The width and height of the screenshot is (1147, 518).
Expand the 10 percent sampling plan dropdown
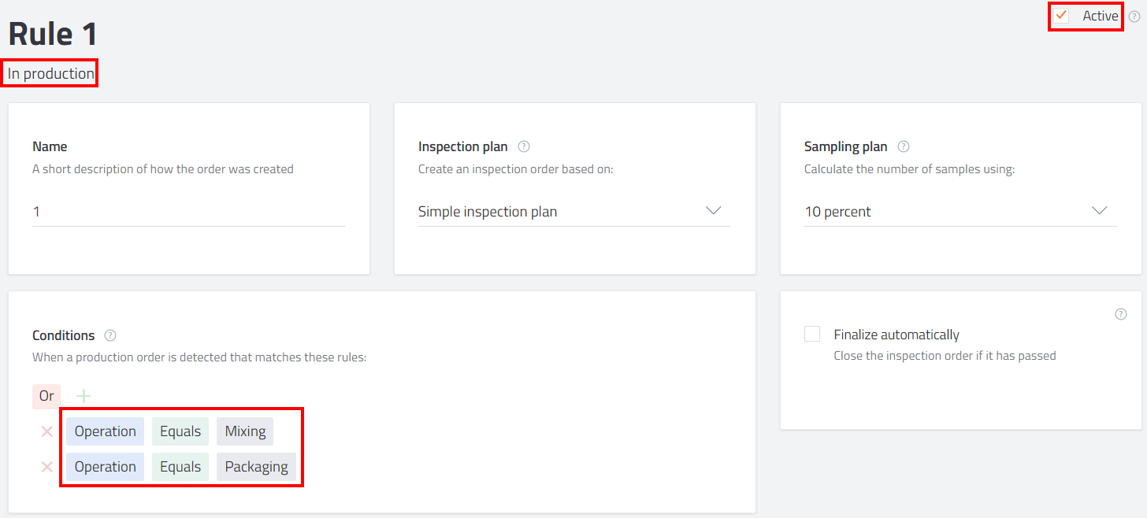click(960, 212)
